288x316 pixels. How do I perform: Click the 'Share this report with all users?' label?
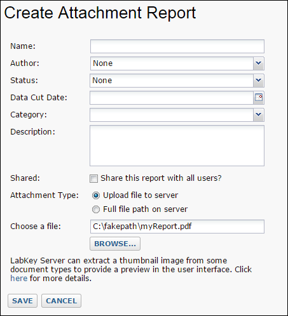click(x=161, y=178)
